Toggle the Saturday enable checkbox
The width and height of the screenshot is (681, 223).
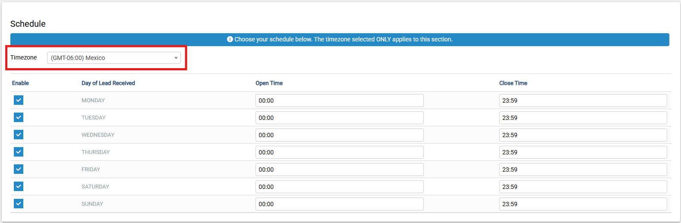point(19,186)
